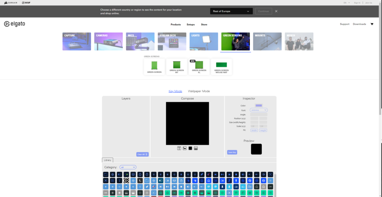382x197 pixels.
Task: Pick the dark navy previous-track library icon
Action: tap(229, 174)
